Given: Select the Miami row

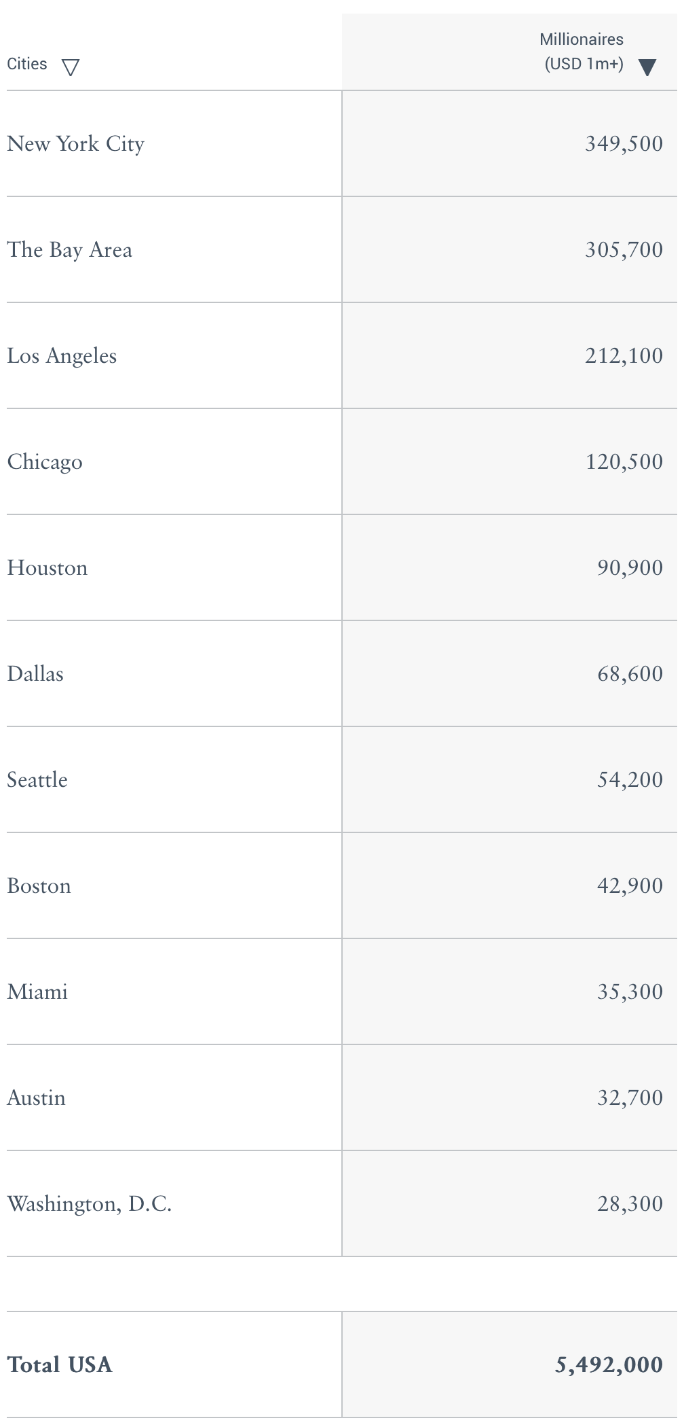Looking at the screenshot, I should coord(37,992).
